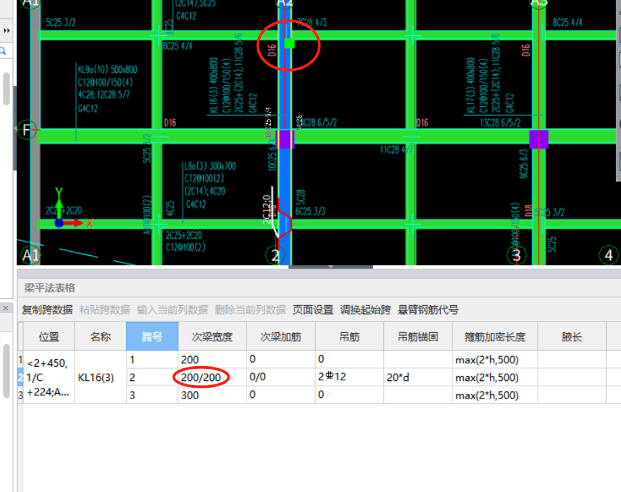Click the 梁平法表格 panel title

tap(49, 288)
